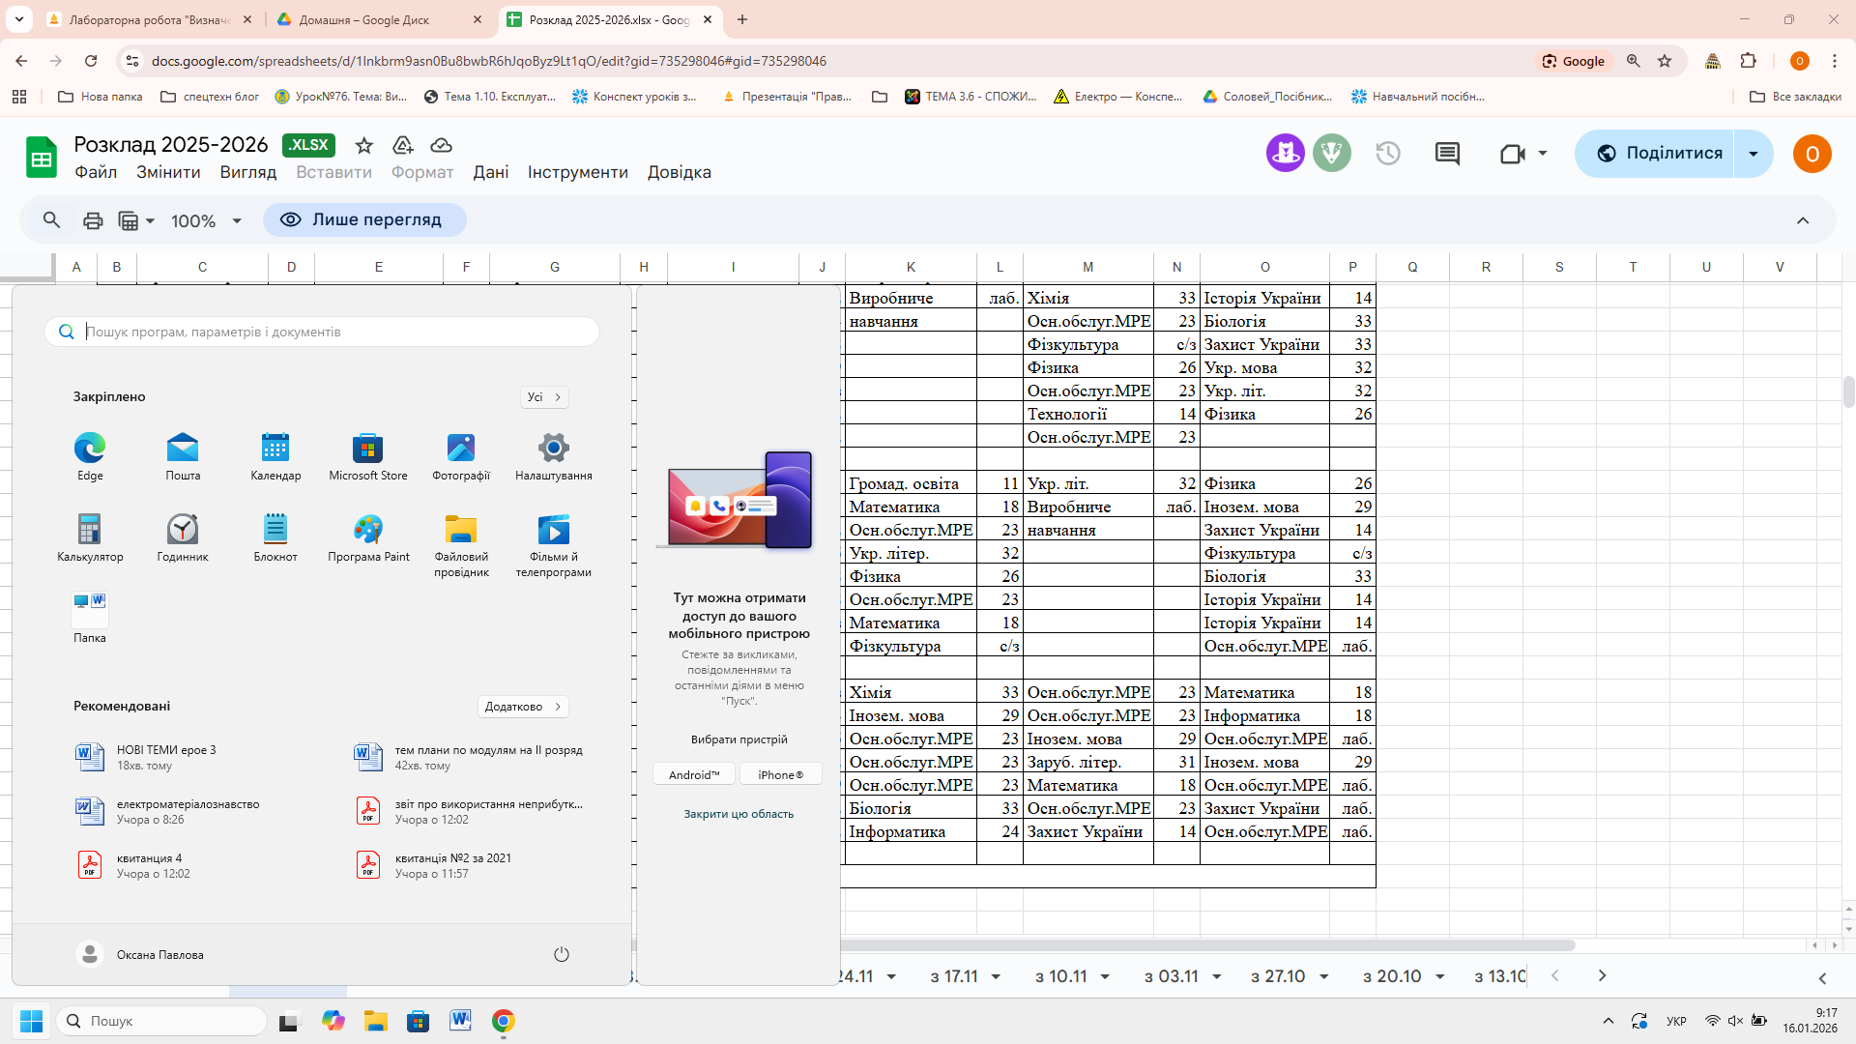Click the Закрити цю область link
The image size is (1856, 1044).
point(739,814)
